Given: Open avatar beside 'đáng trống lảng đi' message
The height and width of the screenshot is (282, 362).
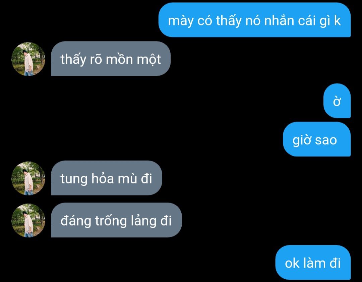Looking at the screenshot, I should point(28,220).
